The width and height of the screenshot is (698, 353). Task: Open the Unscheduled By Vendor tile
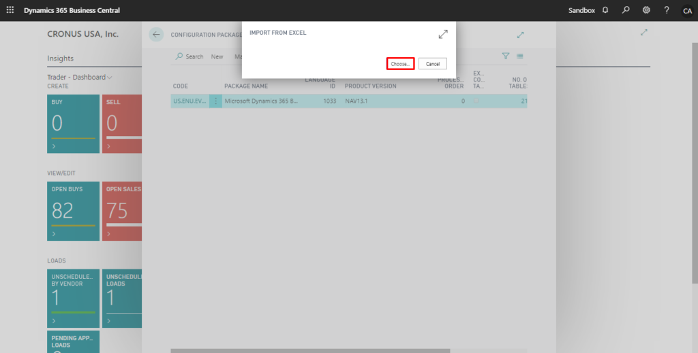74,299
